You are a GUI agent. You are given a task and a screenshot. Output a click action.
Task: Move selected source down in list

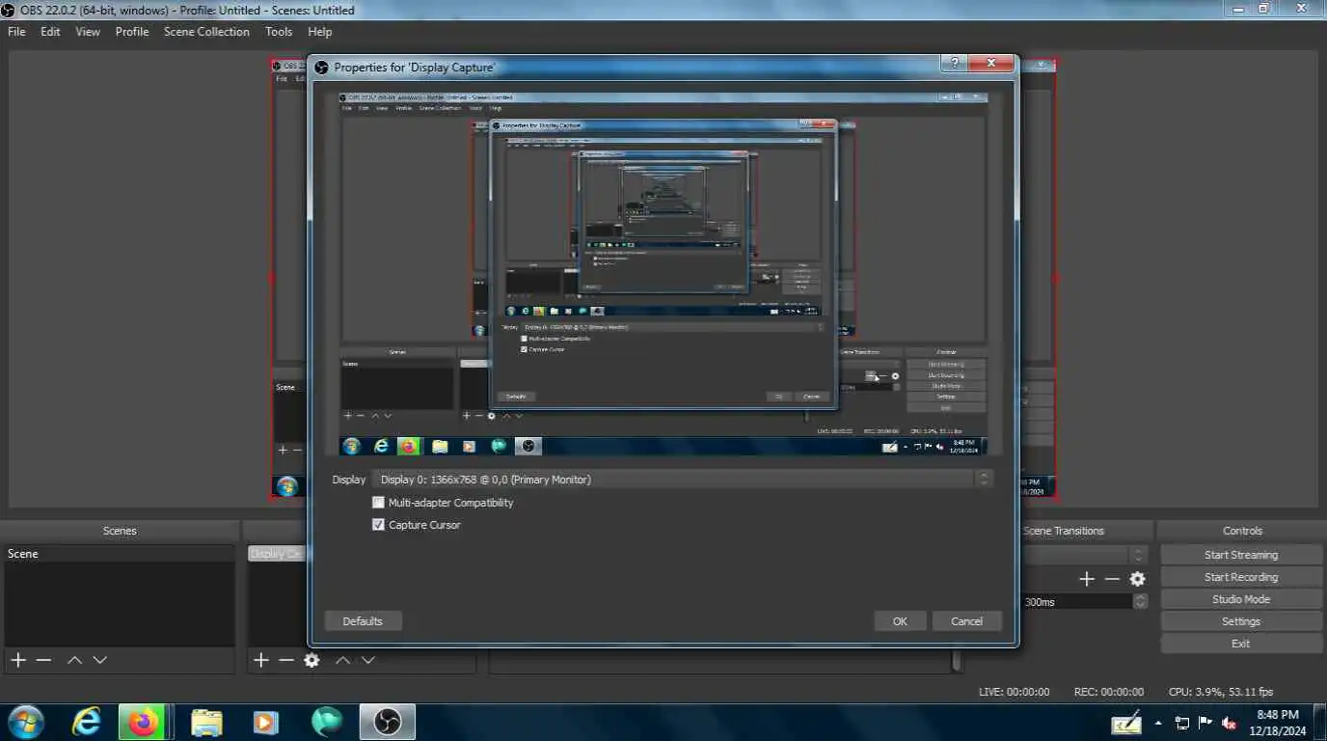click(x=367, y=660)
